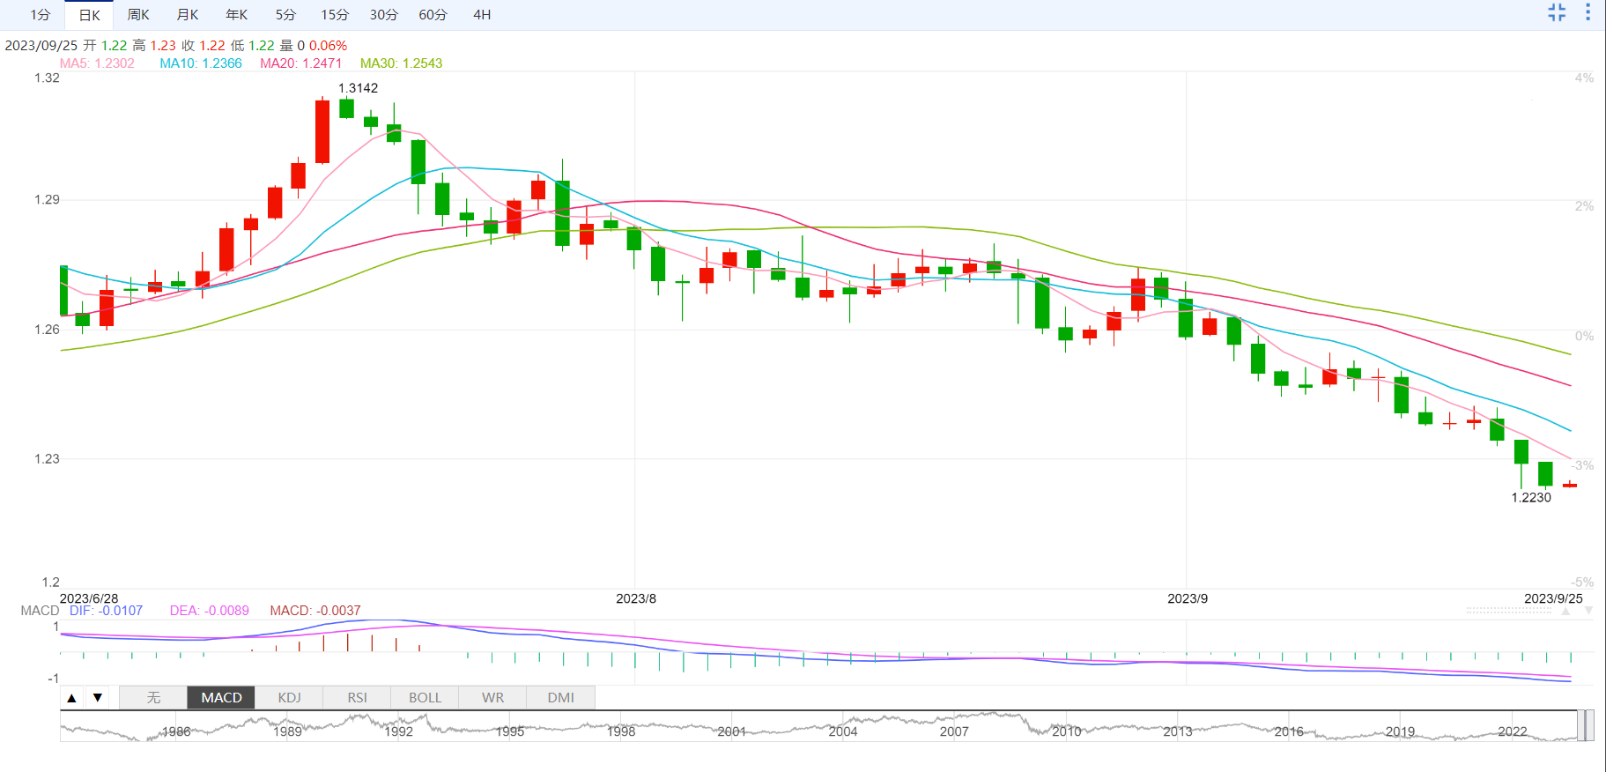Open the three-dot more options menu
This screenshot has height=772, width=1606.
tap(1587, 12)
